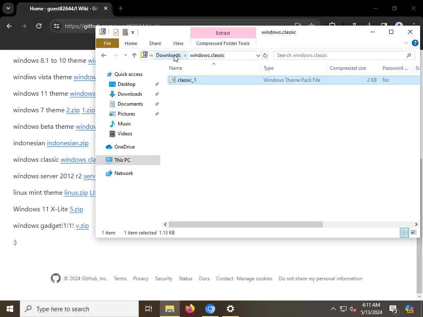
Task: Open 5.zip link for Windows 11 X-Lite
Action: [76, 209]
